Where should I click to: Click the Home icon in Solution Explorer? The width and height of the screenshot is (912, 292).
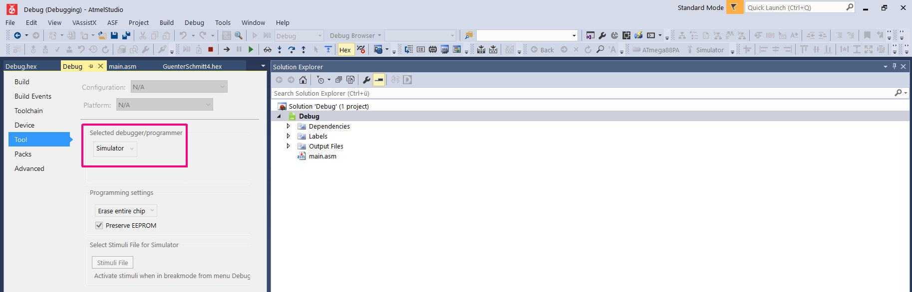[303, 80]
